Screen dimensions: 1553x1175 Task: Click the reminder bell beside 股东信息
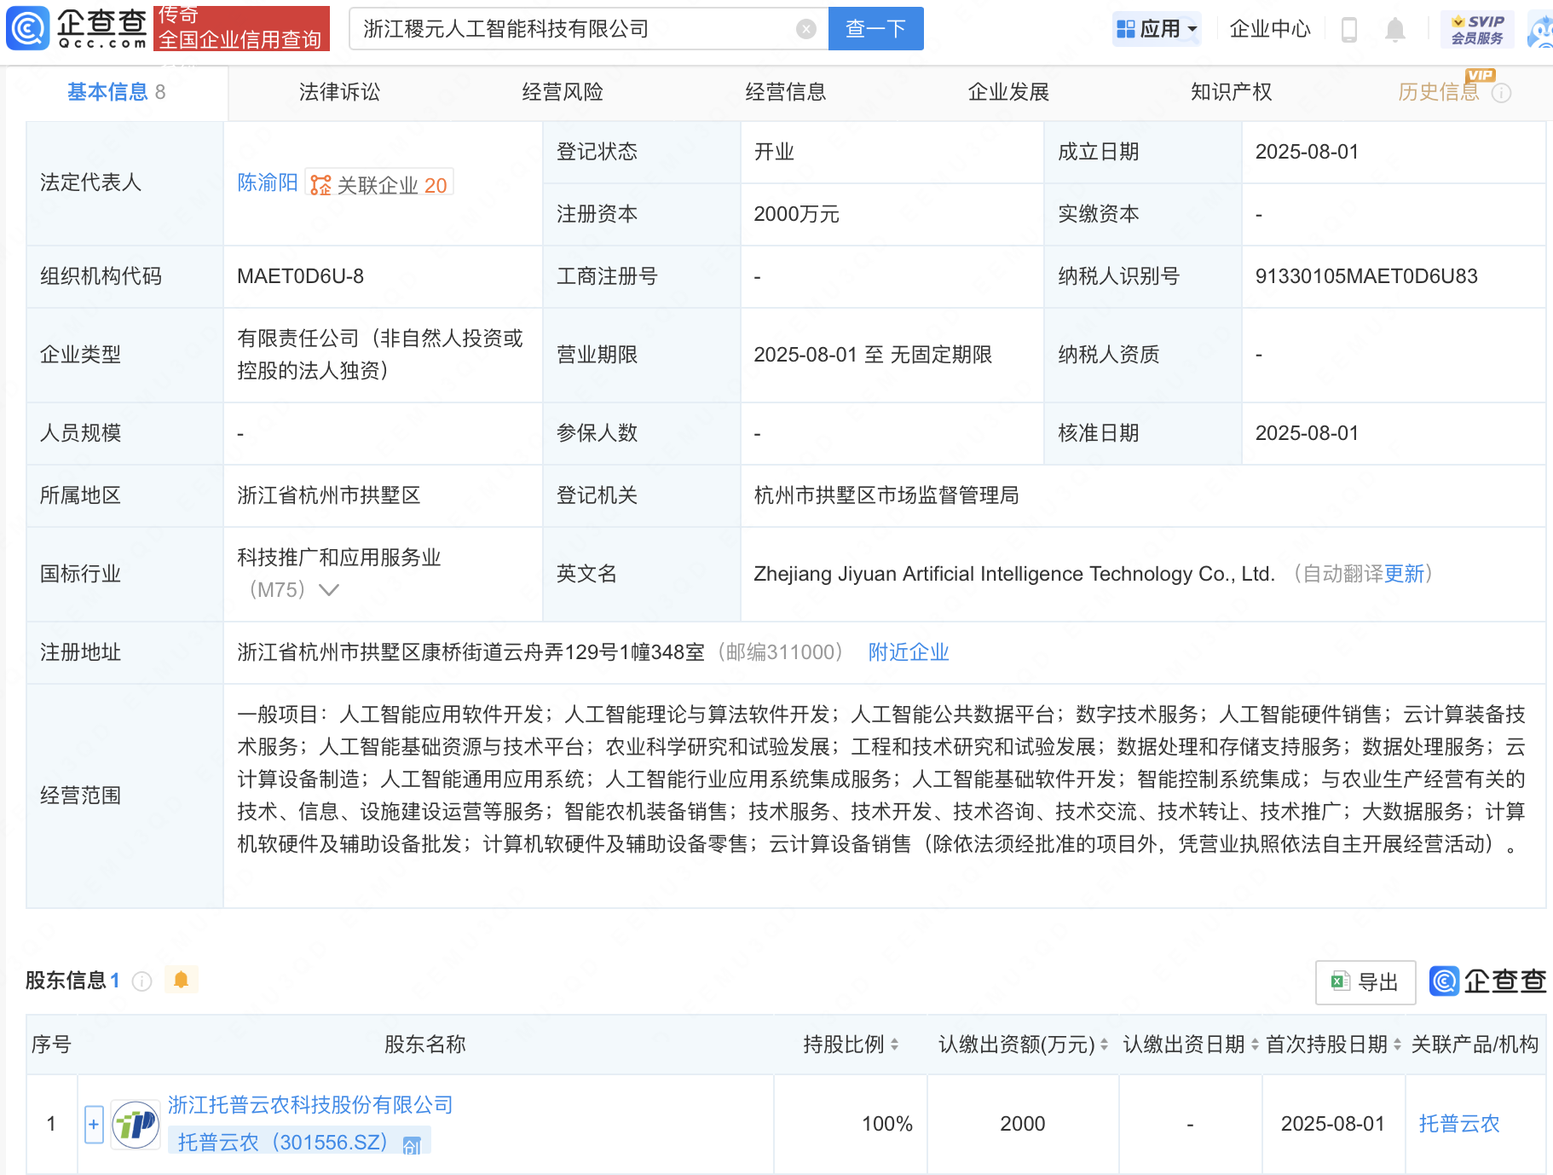[181, 980]
